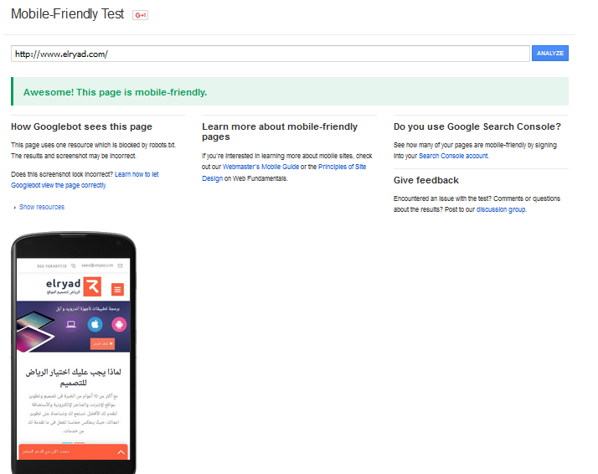
Task: Click the hamburger menu icon in phone preview
Action: tap(117, 290)
